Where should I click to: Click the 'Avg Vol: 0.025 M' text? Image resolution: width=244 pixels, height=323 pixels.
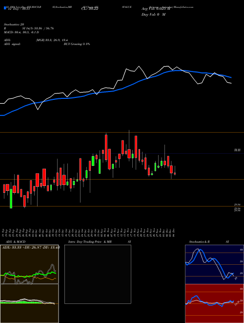pos(156,9)
